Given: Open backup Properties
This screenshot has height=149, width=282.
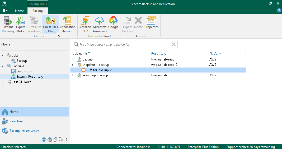Looking at the screenshot, I should click(x=152, y=23).
